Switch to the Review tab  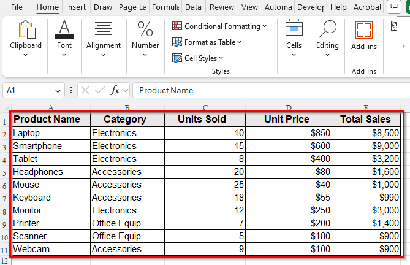pyautogui.click(x=222, y=7)
